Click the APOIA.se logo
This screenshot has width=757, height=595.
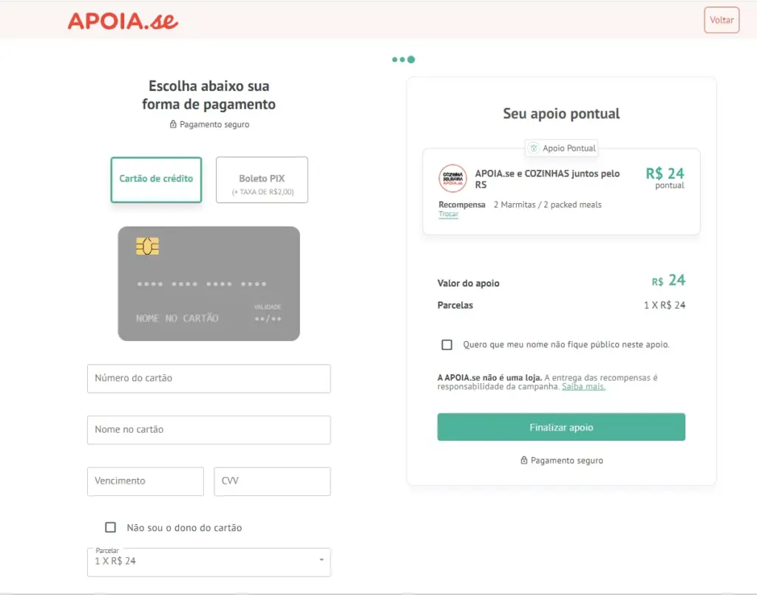(x=123, y=21)
